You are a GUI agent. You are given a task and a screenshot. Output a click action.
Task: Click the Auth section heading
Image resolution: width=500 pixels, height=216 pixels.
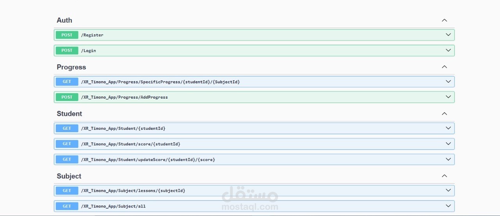64,20
